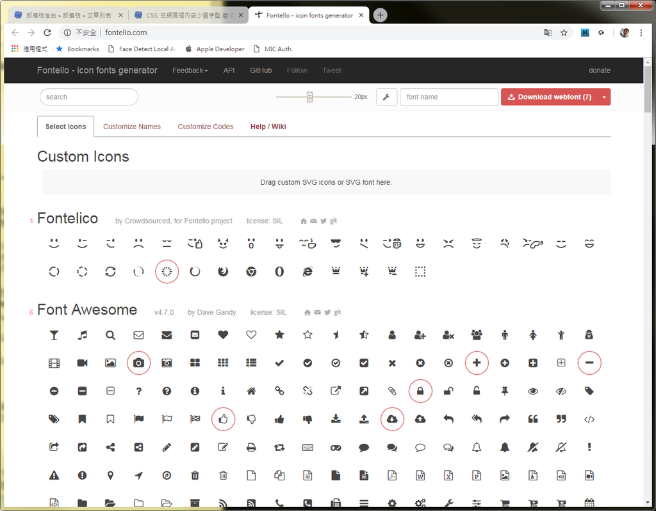Switch to the Customize Names tab
Image resolution: width=656 pixels, height=511 pixels.
pos(132,127)
